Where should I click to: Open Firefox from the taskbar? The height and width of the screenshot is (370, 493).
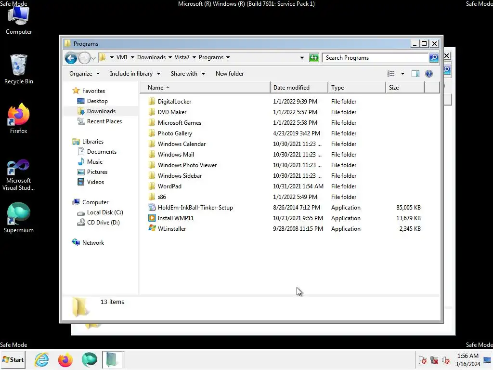(x=65, y=359)
